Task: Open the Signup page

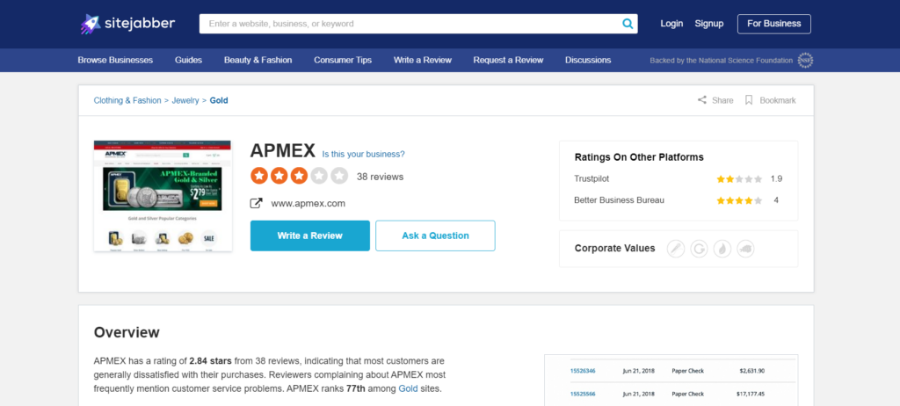Action: [709, 24]
